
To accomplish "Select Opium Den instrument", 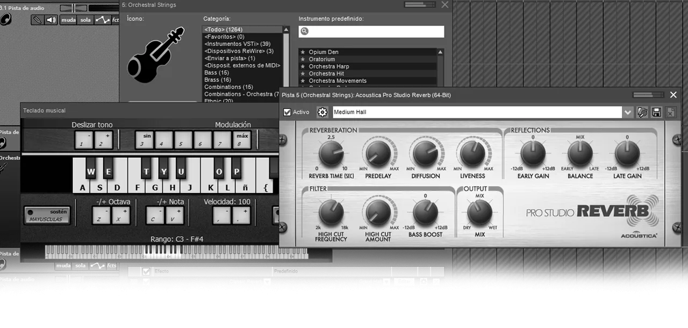I will [x=368, y=52].
